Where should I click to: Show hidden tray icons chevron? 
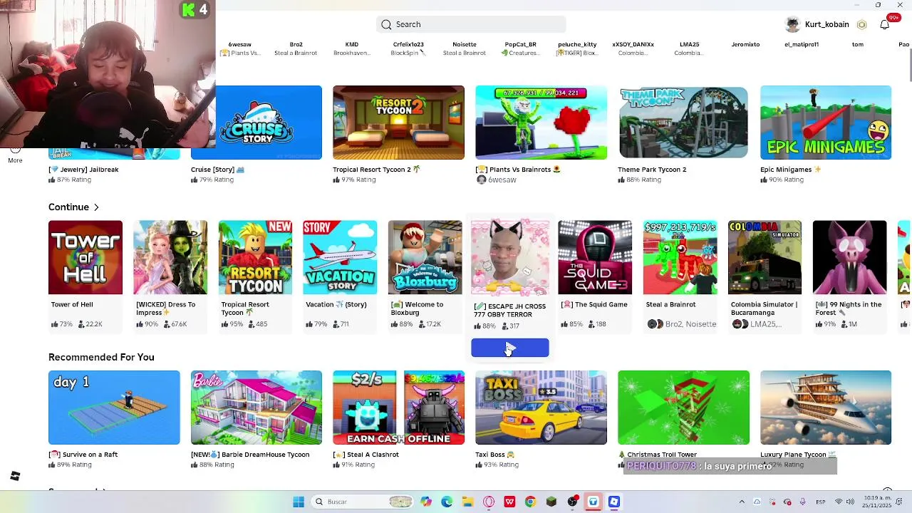[742, 502]
